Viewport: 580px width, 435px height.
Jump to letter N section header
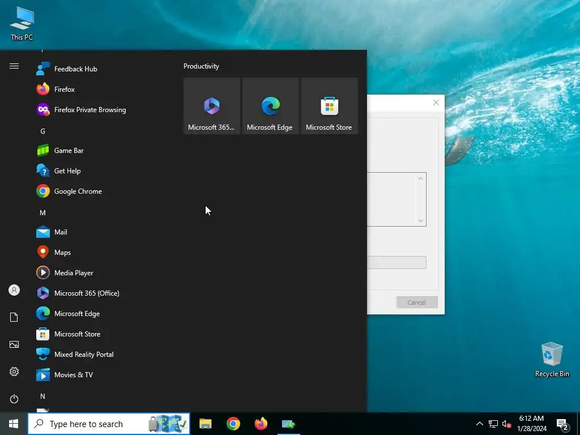[42, 396]
